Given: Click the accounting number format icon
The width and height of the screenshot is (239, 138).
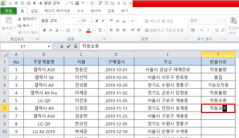Looking at the screenshot, I should [x=193, y=30].
